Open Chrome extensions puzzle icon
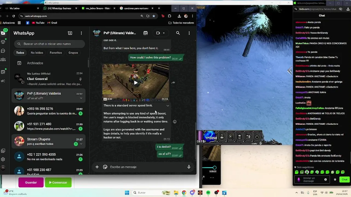 click(169, 16)
